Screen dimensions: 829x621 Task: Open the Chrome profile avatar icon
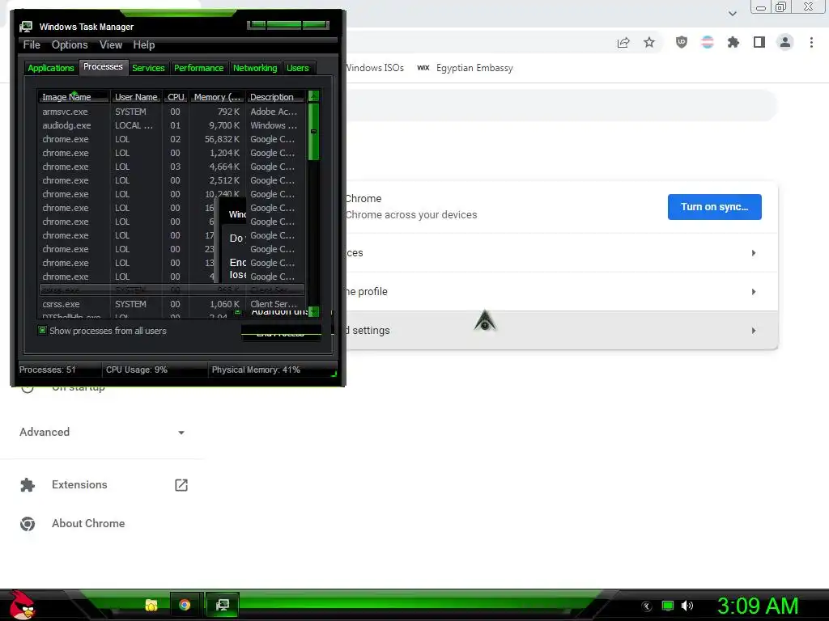785,42
